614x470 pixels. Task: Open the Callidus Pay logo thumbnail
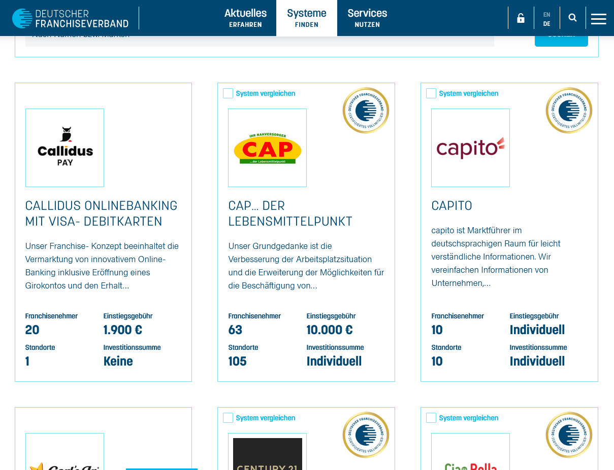(x=64, y=148)
